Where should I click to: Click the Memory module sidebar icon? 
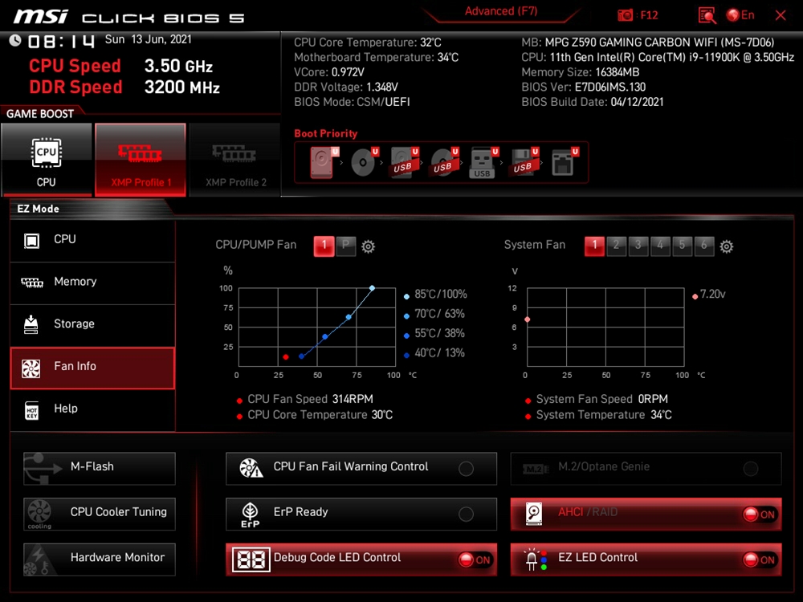[32, 283]
